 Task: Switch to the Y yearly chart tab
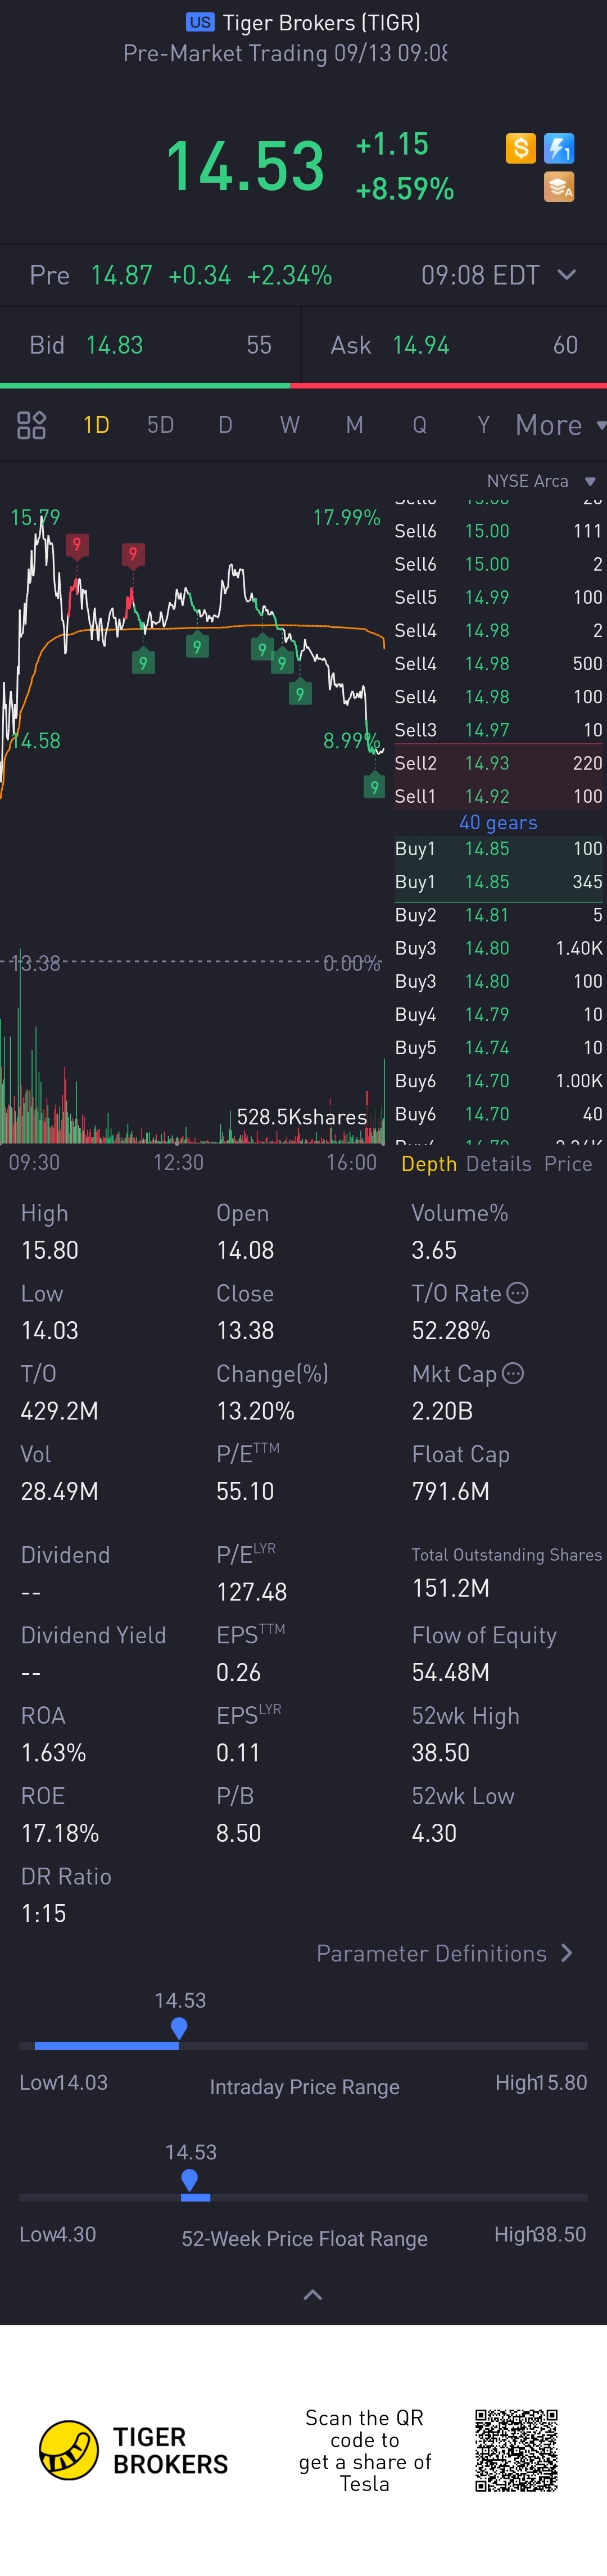(483, 425)
